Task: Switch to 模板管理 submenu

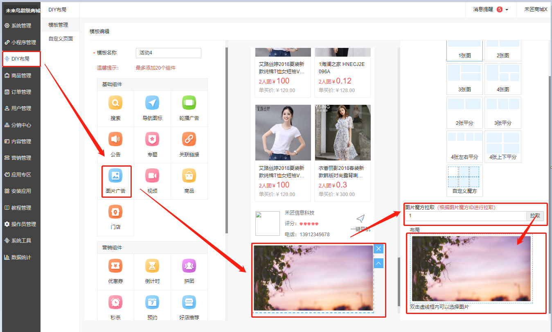Action: click(60, 25)
